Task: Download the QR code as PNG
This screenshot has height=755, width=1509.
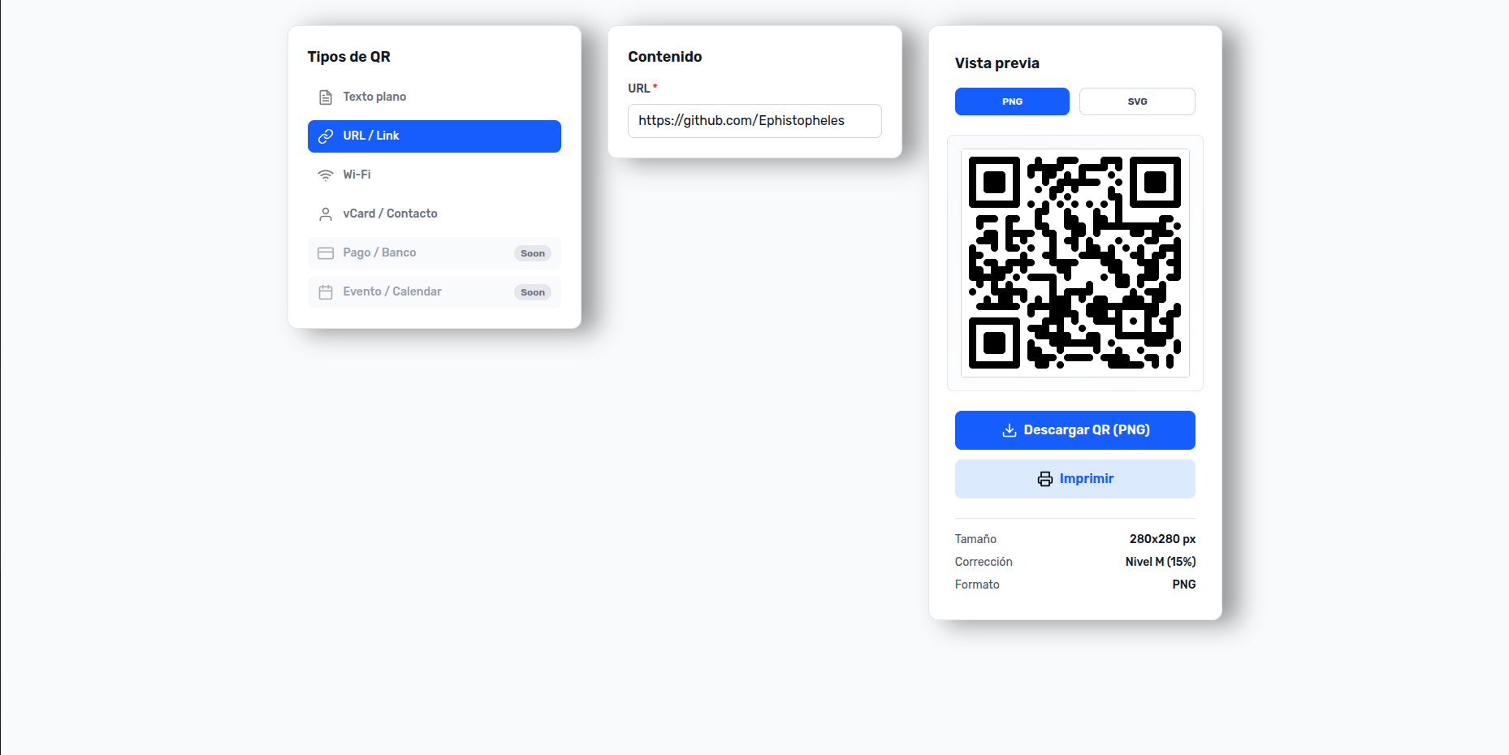Action: pos(1075,430)
